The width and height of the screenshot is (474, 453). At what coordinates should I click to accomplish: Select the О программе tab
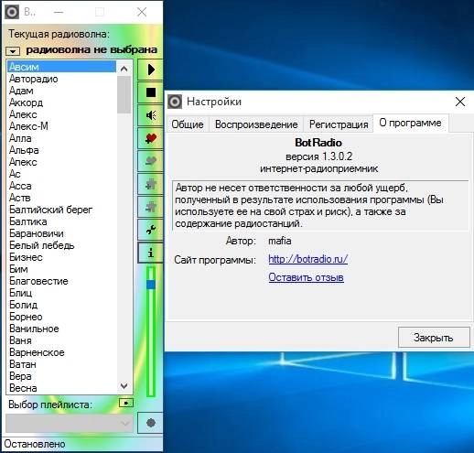(410, 123)
